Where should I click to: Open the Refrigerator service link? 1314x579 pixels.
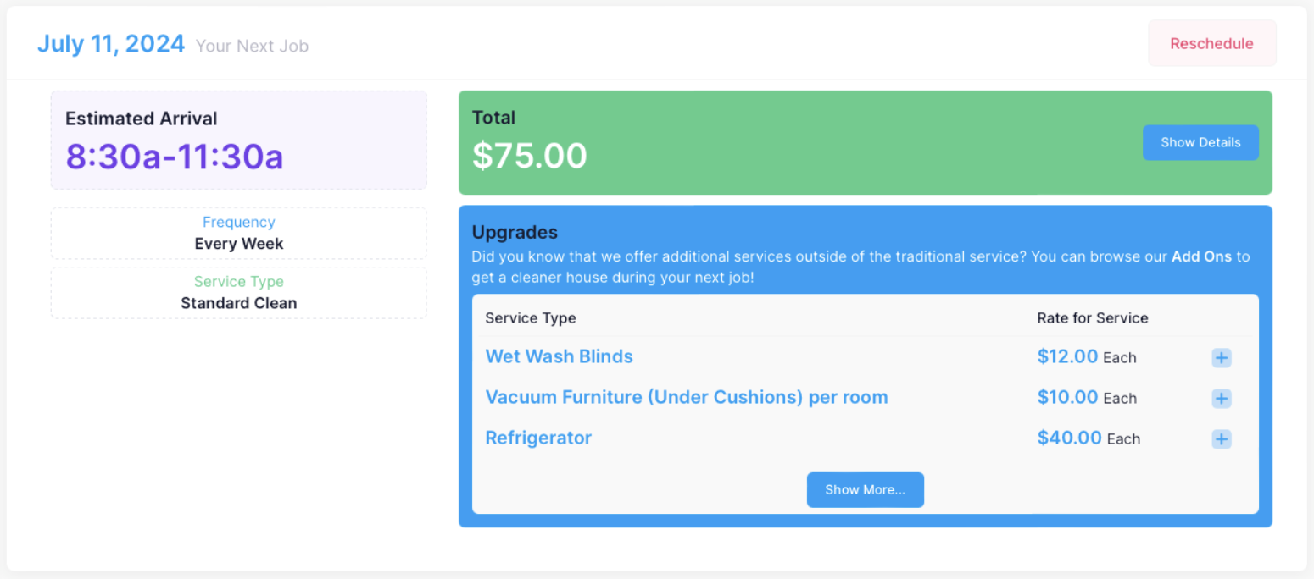pyautogui.click(x=538, y=438)
